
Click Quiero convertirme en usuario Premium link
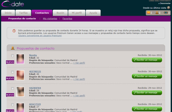[x=40, y=36]
